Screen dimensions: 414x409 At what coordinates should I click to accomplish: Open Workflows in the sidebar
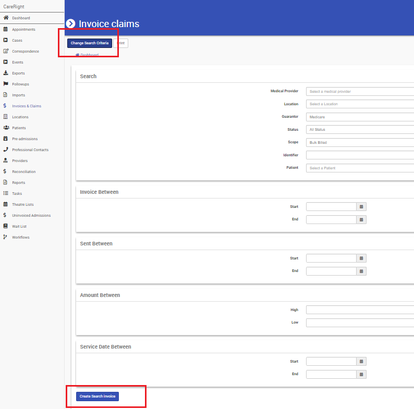20,238
